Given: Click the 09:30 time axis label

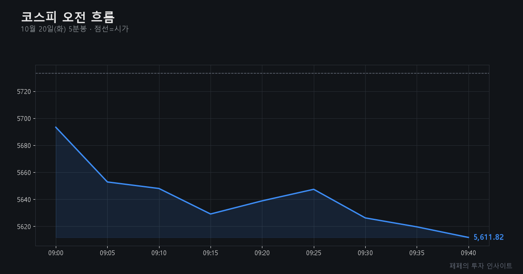Looking at the screenshot, I should (365, 253).
